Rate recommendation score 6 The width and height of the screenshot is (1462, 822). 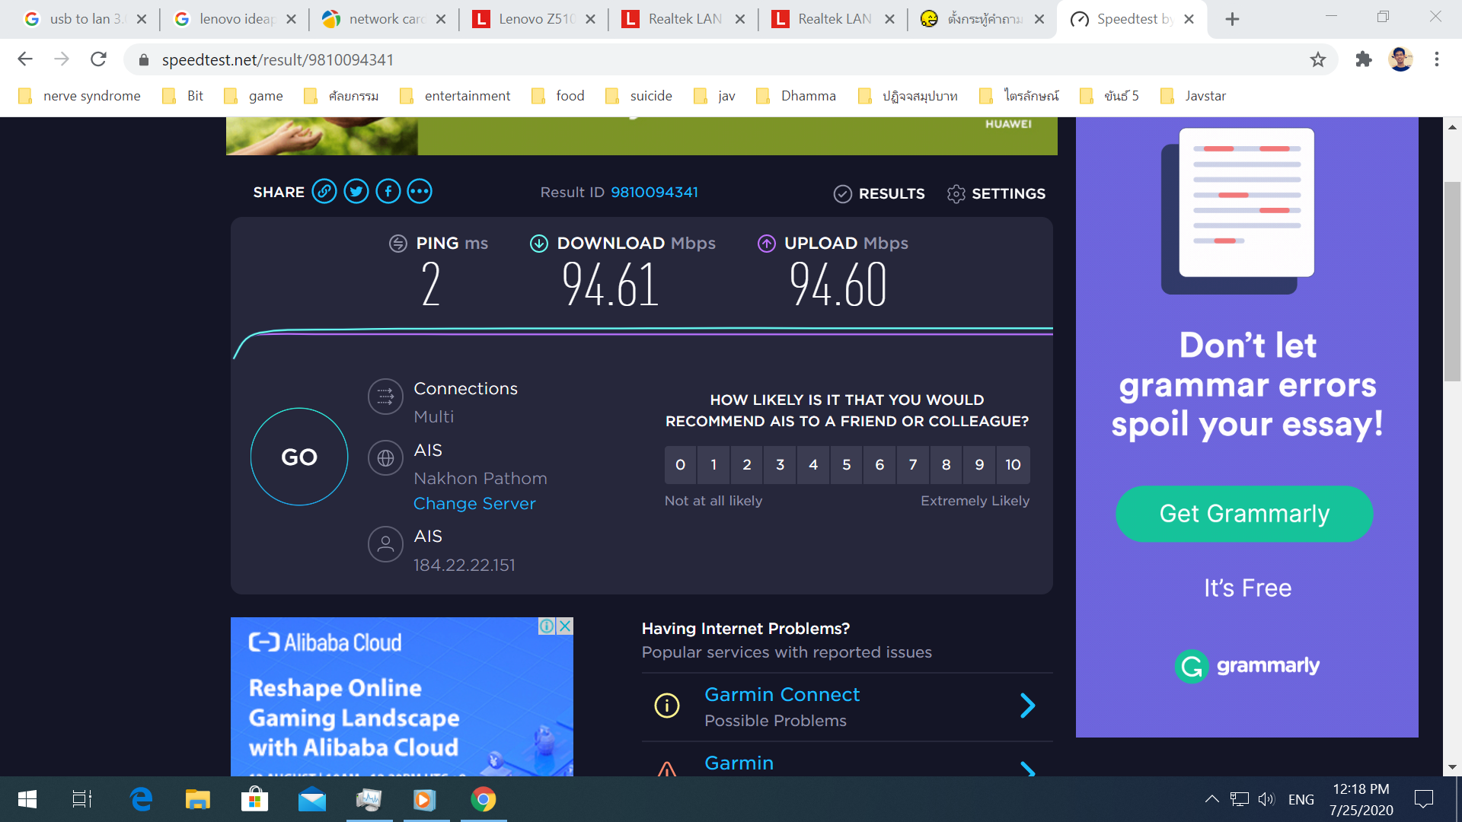[x=879, y=465]
